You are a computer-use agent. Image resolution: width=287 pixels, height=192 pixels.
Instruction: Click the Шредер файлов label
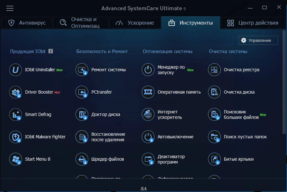(108, 159)
